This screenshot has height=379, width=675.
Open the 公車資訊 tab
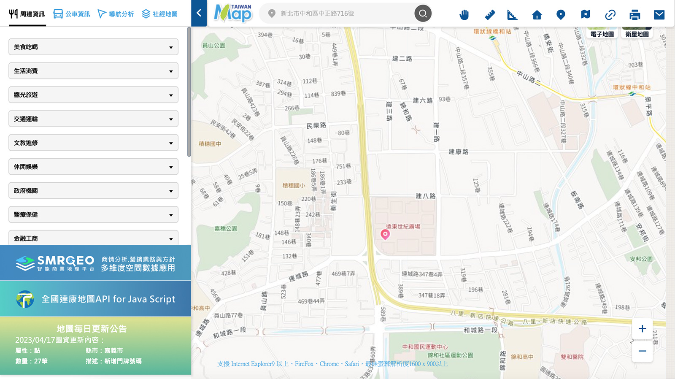[72, 14]
